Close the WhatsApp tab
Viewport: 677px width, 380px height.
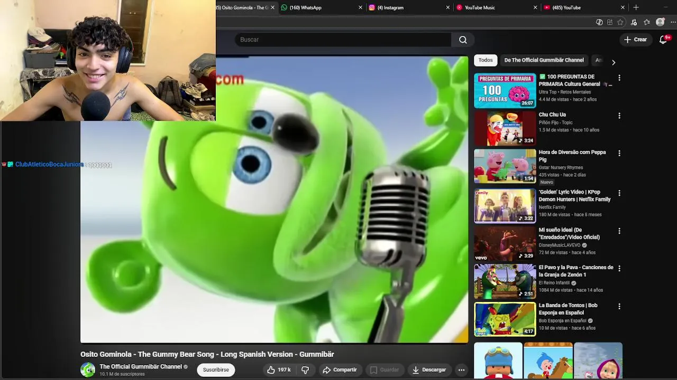click(x=361, y=7)
